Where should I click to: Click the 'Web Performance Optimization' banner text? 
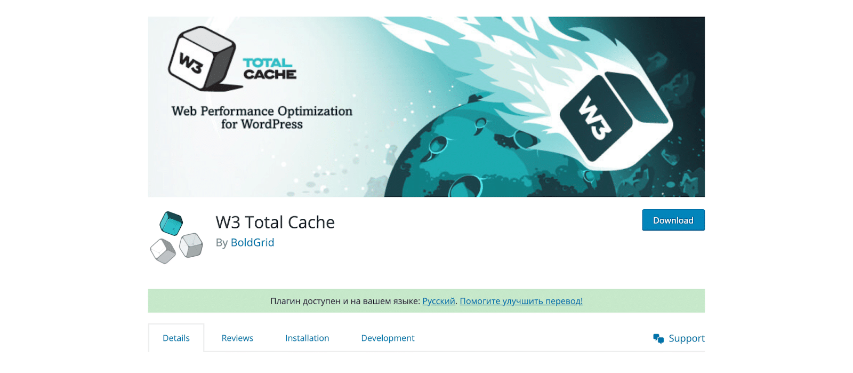(x=262, y=111)
